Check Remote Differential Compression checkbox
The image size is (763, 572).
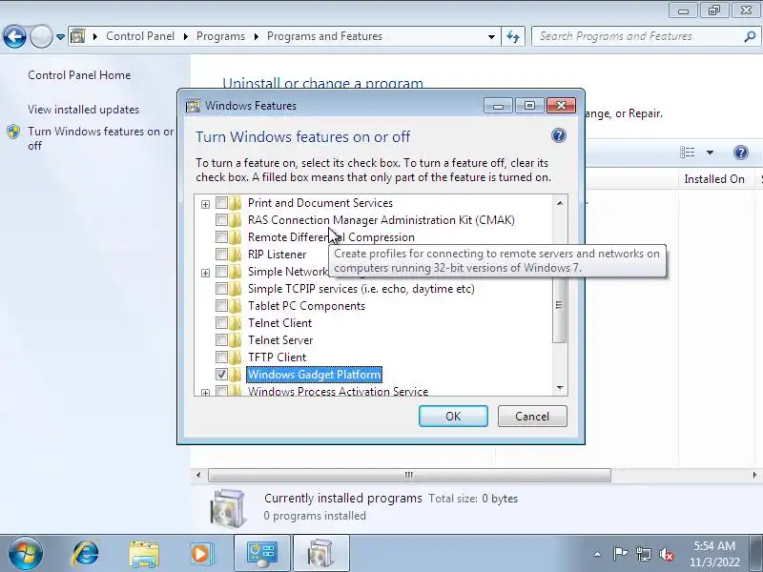pyautogui.click(x=221, y=237)
